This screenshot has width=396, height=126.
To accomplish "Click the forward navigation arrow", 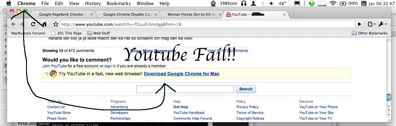I will click(x=22, y=24).
